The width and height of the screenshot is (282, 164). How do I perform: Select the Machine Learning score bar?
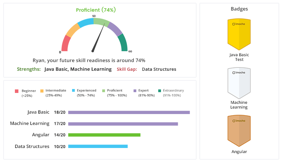tap(123, 124)
